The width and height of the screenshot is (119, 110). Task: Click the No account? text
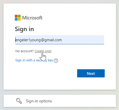tap(25, 51)
